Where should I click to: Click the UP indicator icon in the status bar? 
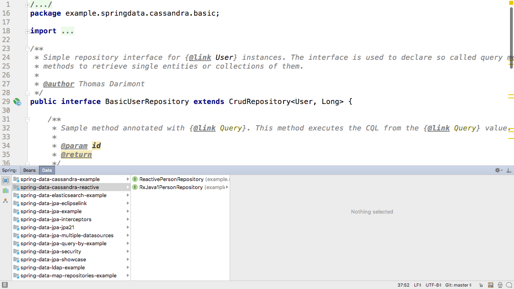490,285
